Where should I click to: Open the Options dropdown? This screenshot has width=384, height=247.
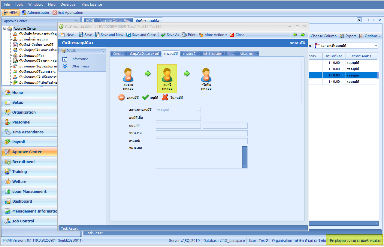click(370, 36)
